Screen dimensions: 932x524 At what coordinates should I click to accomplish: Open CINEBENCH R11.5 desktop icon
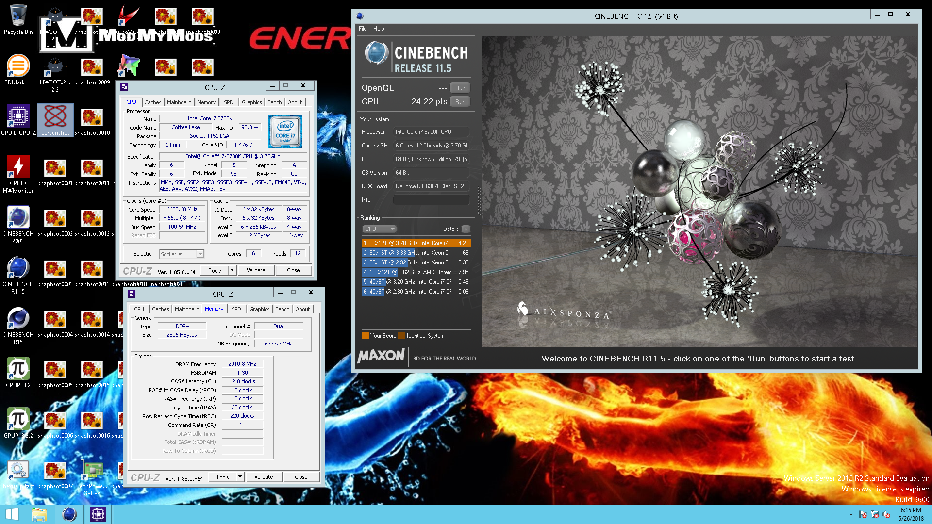[18, 275]
